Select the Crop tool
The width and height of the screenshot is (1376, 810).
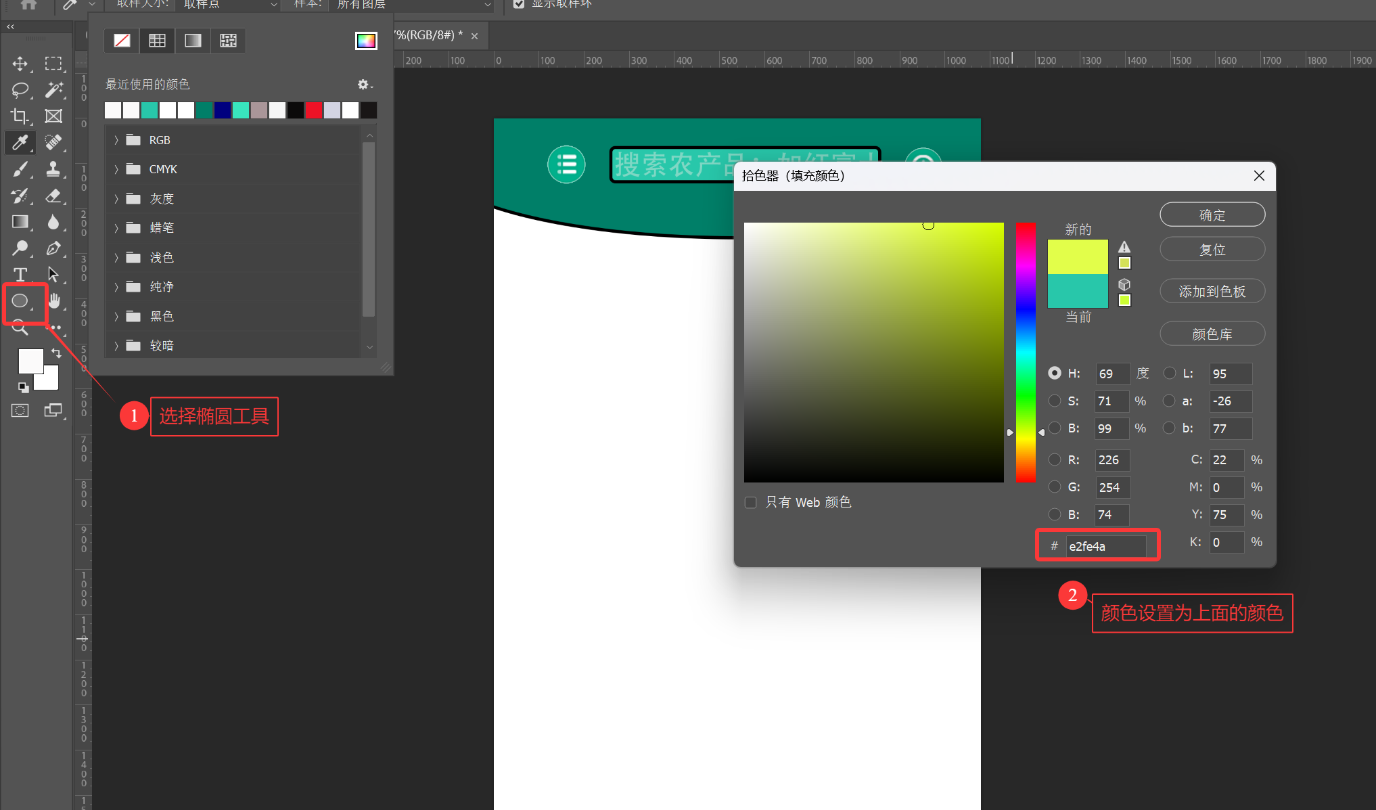tap(20, 116)
